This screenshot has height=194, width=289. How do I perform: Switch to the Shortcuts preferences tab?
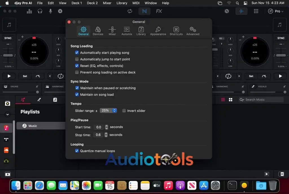176,30
